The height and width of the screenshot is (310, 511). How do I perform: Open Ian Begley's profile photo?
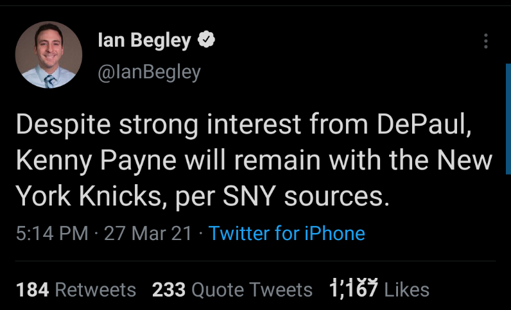[x=49, y=55]
